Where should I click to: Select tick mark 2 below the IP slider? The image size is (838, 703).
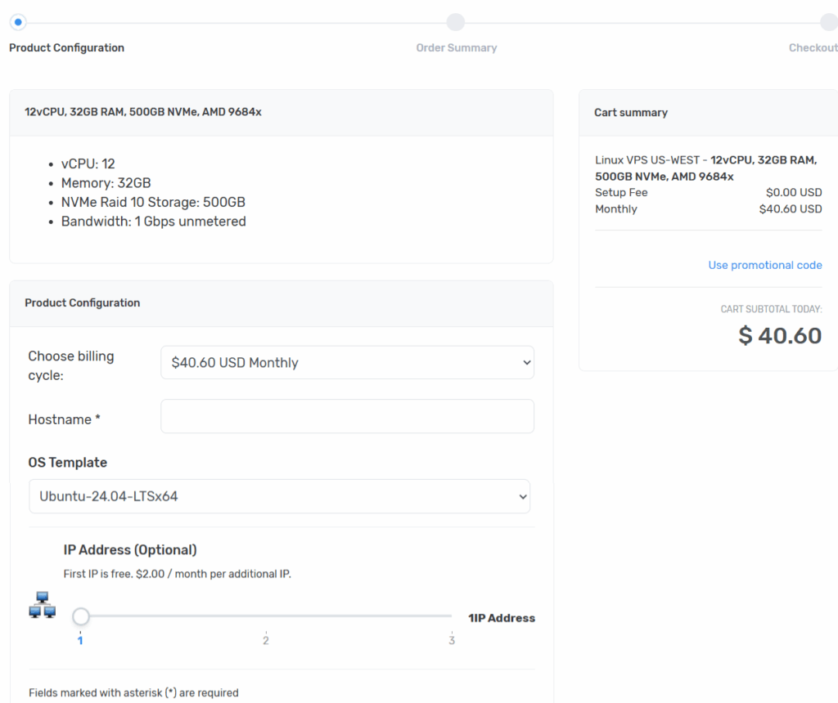coord(265,640)
